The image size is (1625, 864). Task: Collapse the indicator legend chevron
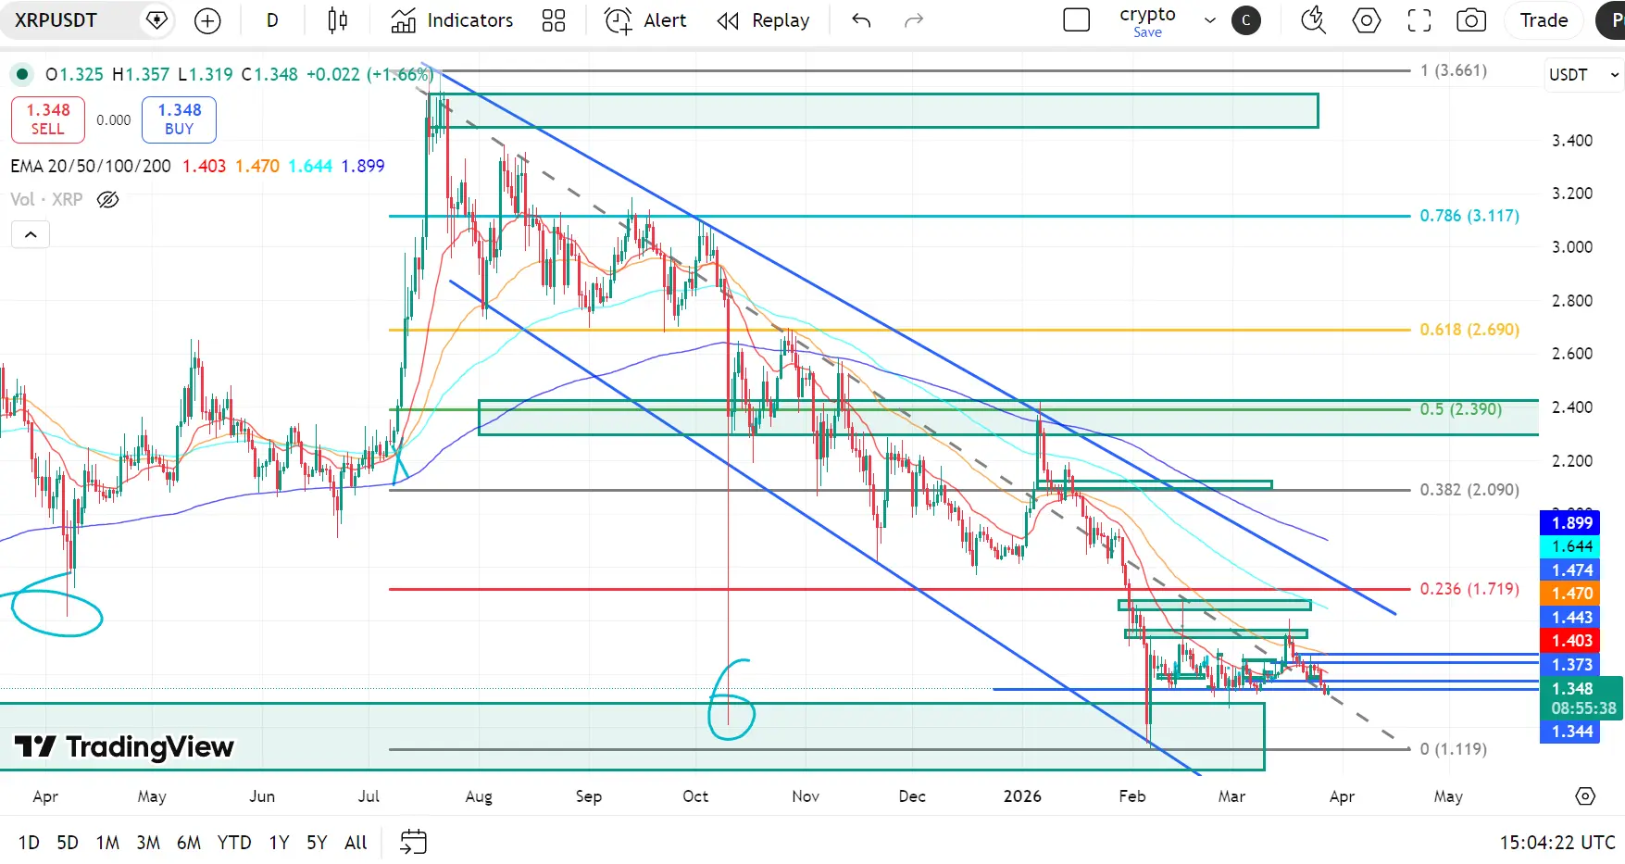tap(31, 235)
